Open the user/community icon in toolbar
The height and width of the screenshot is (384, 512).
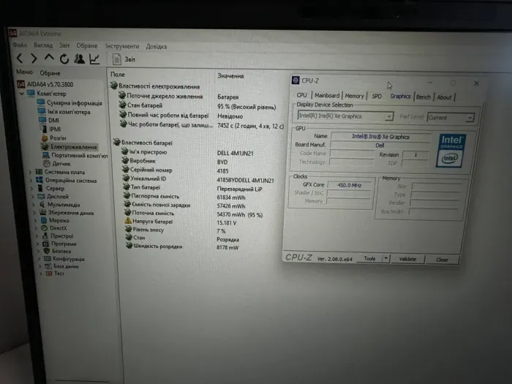pyautogui.click(x=79, y=59)
